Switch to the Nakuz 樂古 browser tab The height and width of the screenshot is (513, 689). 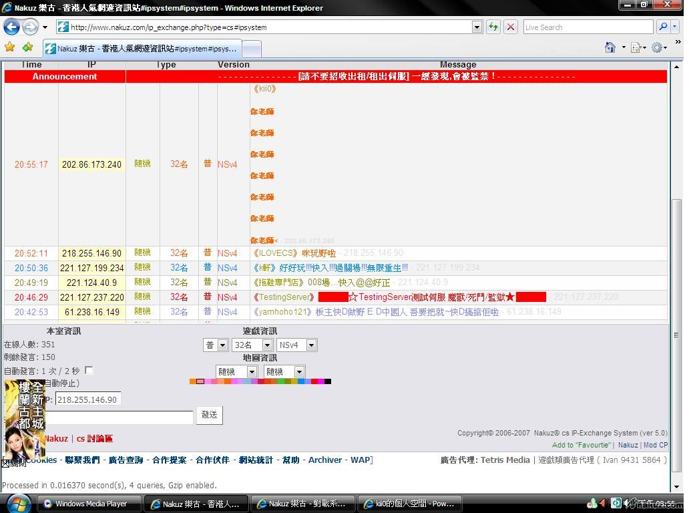tap(140, 49)
